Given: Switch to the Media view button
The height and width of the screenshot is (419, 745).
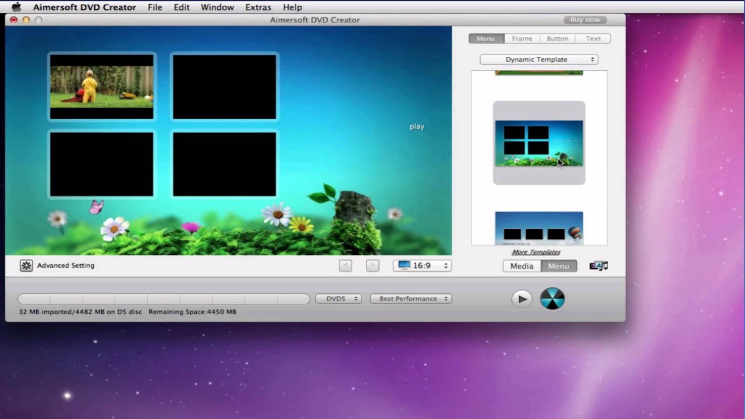Looking at the screenshot, I should pyautogui.click(x=522, y=266).
